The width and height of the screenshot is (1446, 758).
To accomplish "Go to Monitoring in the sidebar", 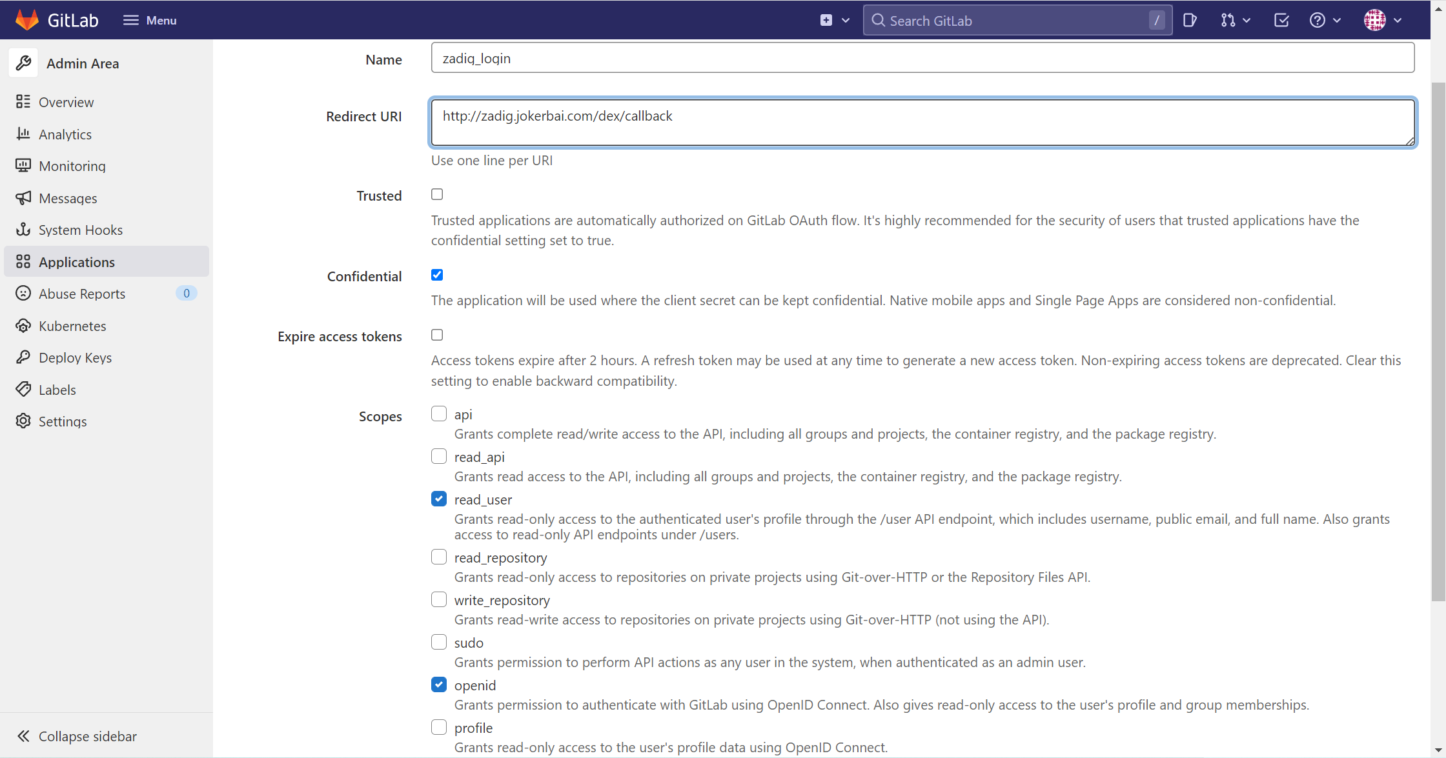I will pos(107,166).
